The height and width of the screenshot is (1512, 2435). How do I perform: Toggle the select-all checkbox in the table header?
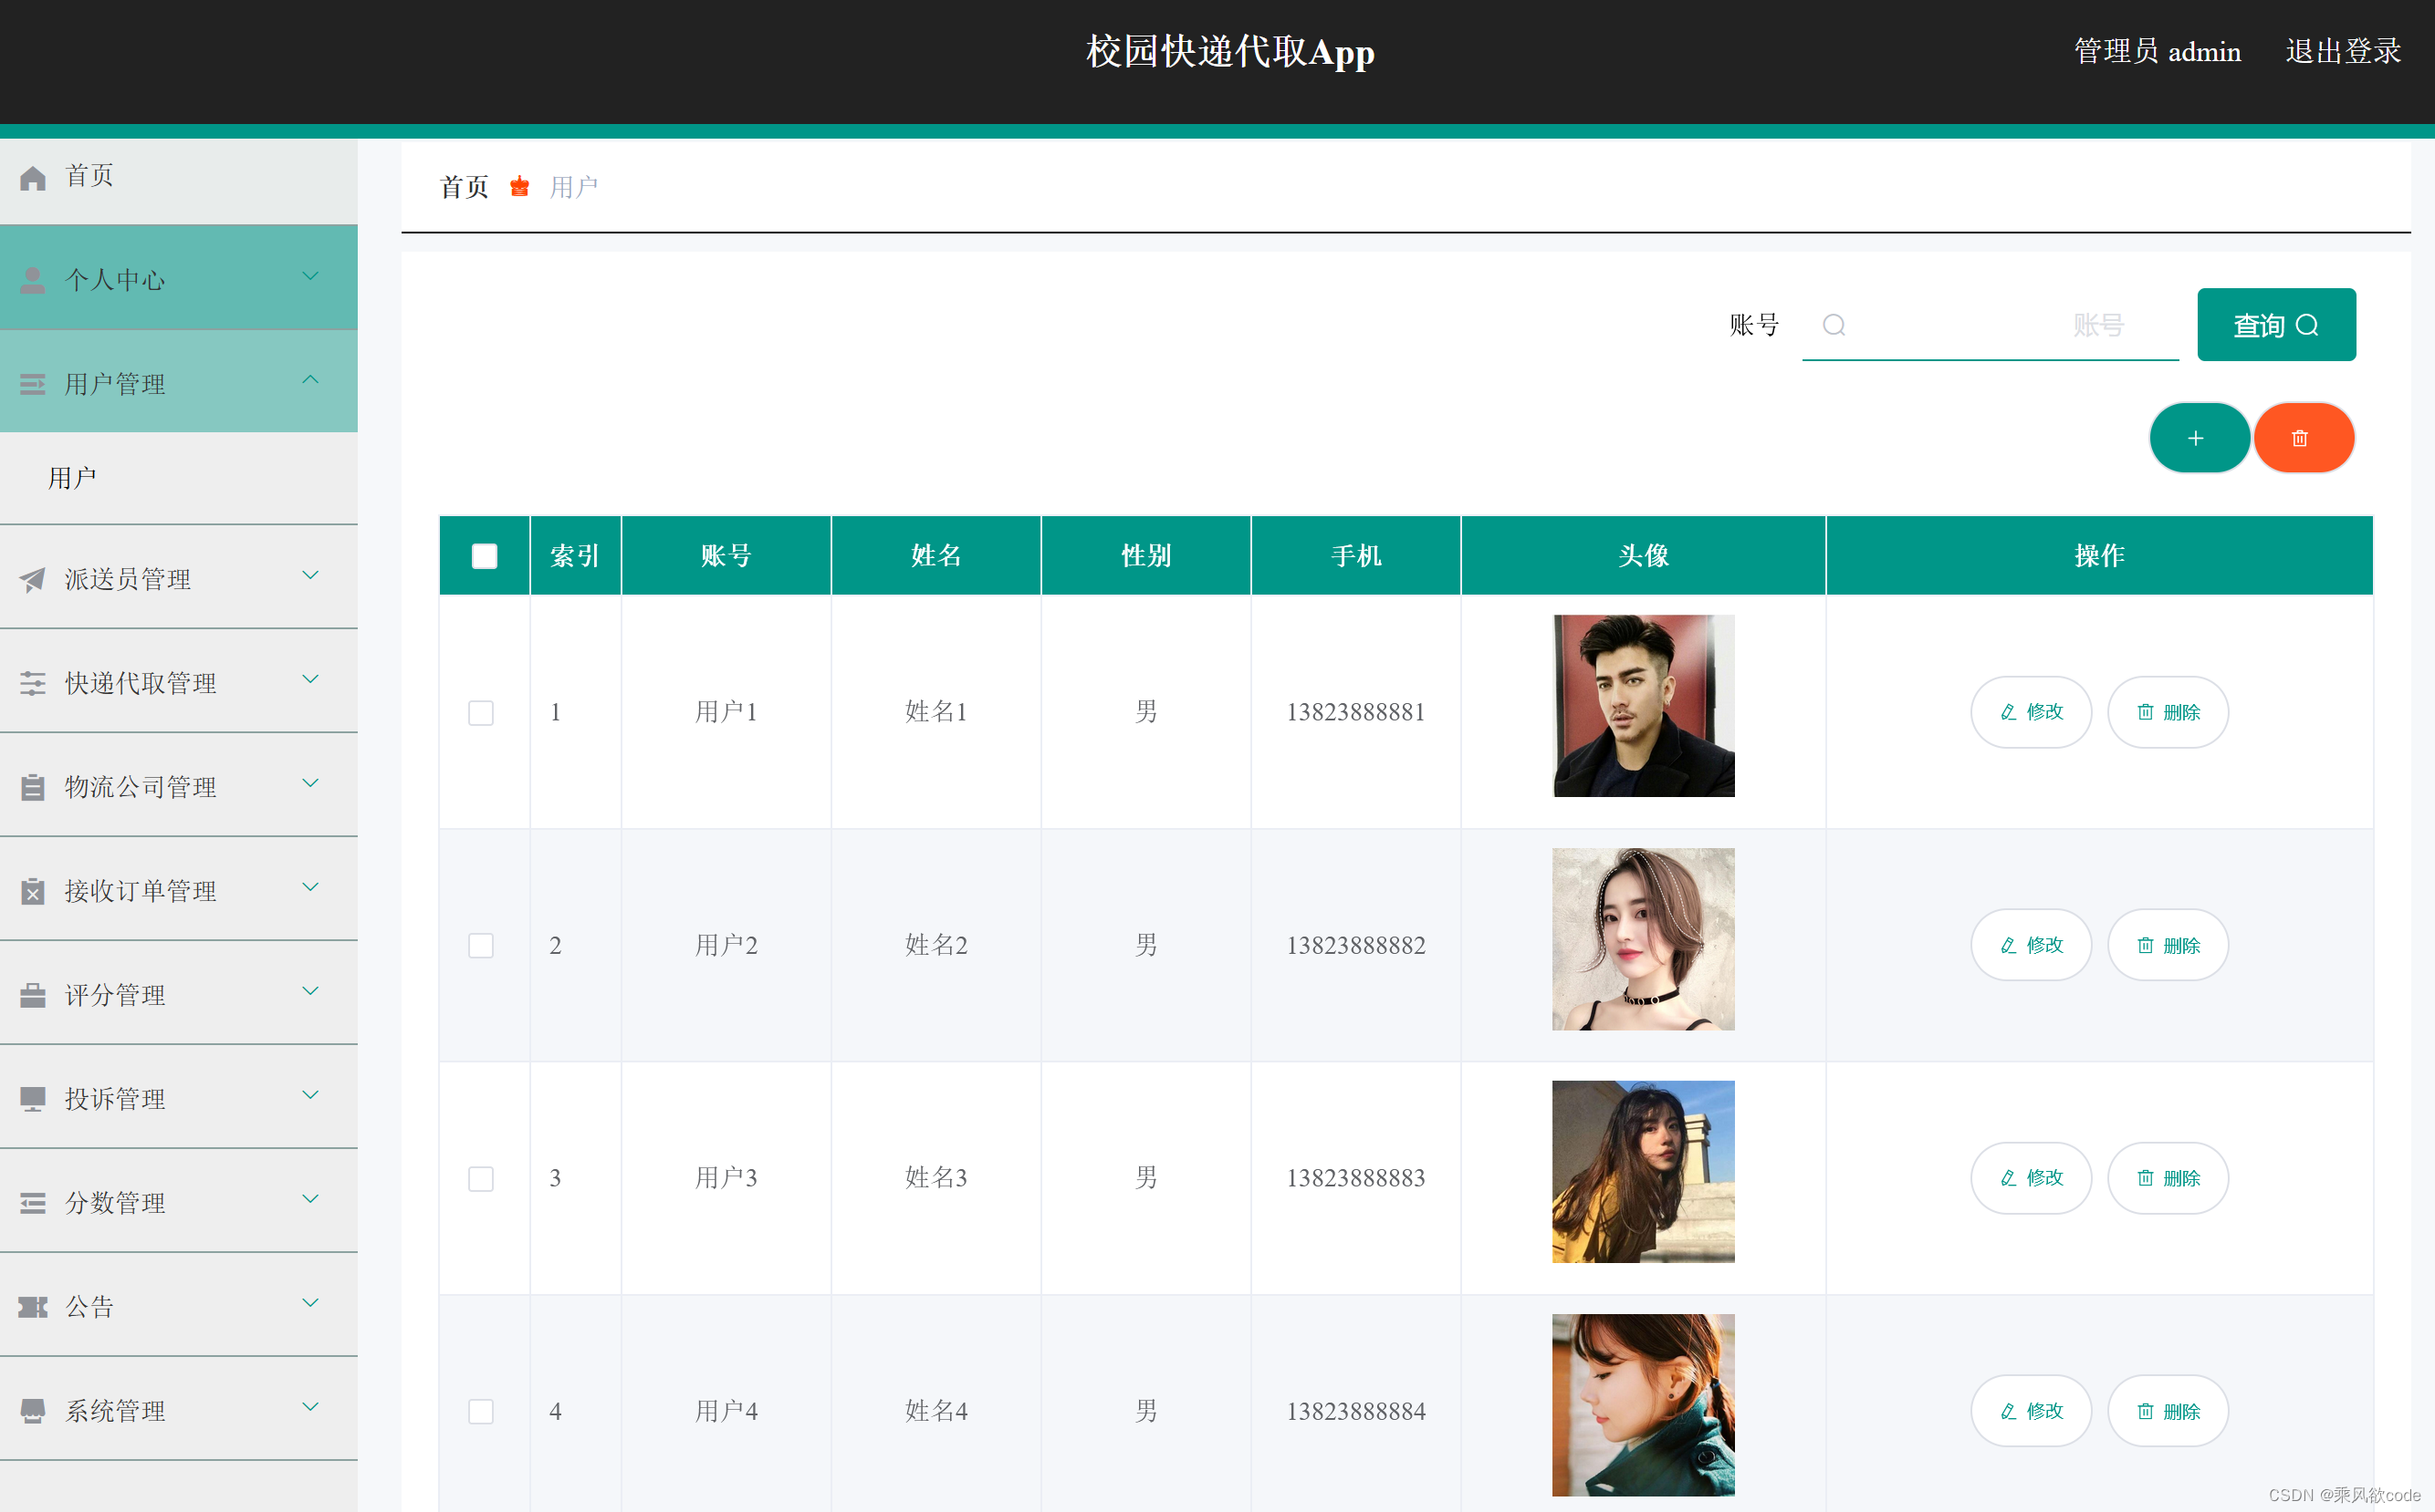(485, 556)
